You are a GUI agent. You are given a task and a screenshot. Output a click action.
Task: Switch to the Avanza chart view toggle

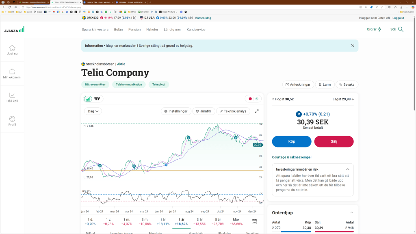pos(88,99)
